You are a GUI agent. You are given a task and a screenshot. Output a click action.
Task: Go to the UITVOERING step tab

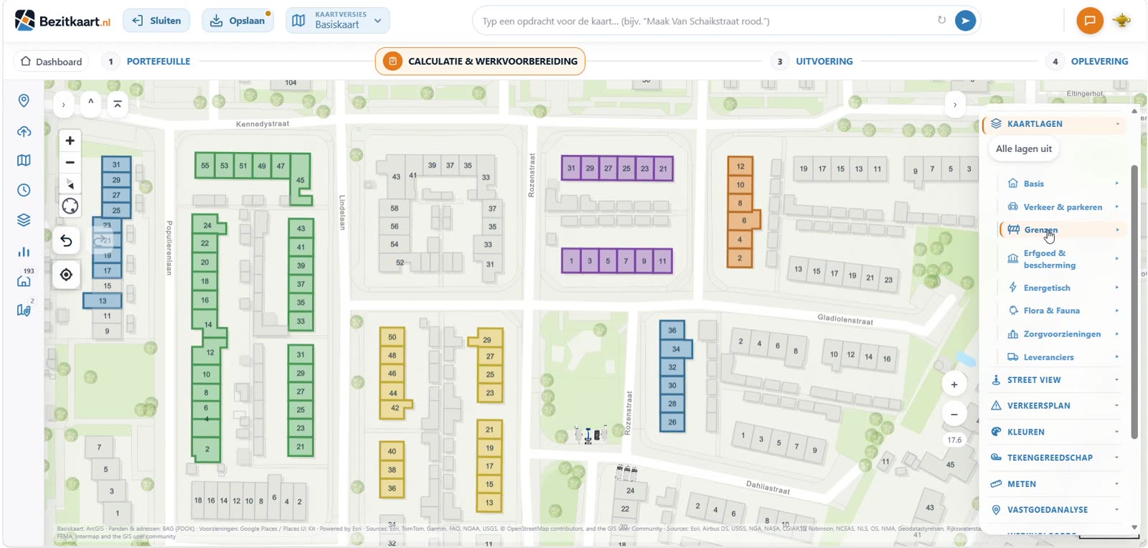[x=824, y=62]
